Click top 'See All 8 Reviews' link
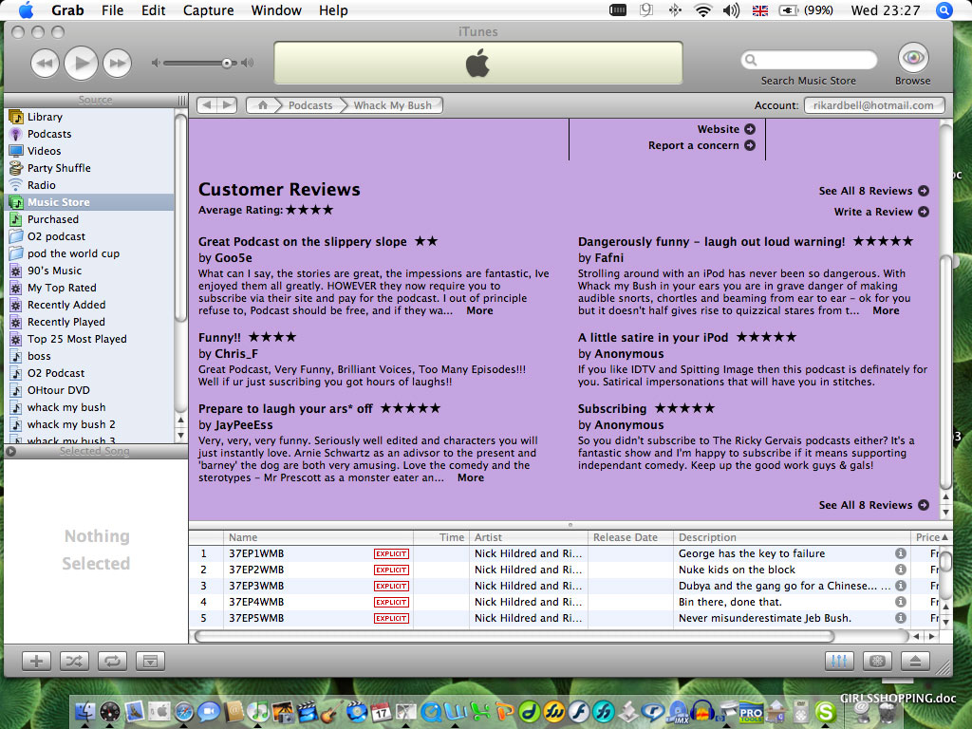Viewport: 972px width, 729px height. coord(873,191)
